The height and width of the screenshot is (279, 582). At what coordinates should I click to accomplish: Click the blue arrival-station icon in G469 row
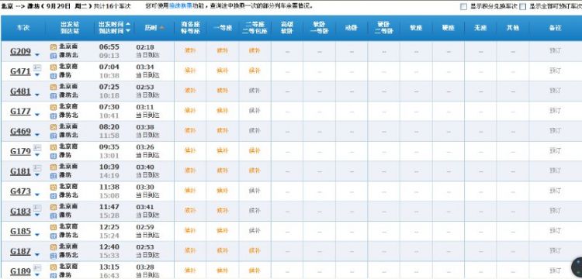(54, 136)
